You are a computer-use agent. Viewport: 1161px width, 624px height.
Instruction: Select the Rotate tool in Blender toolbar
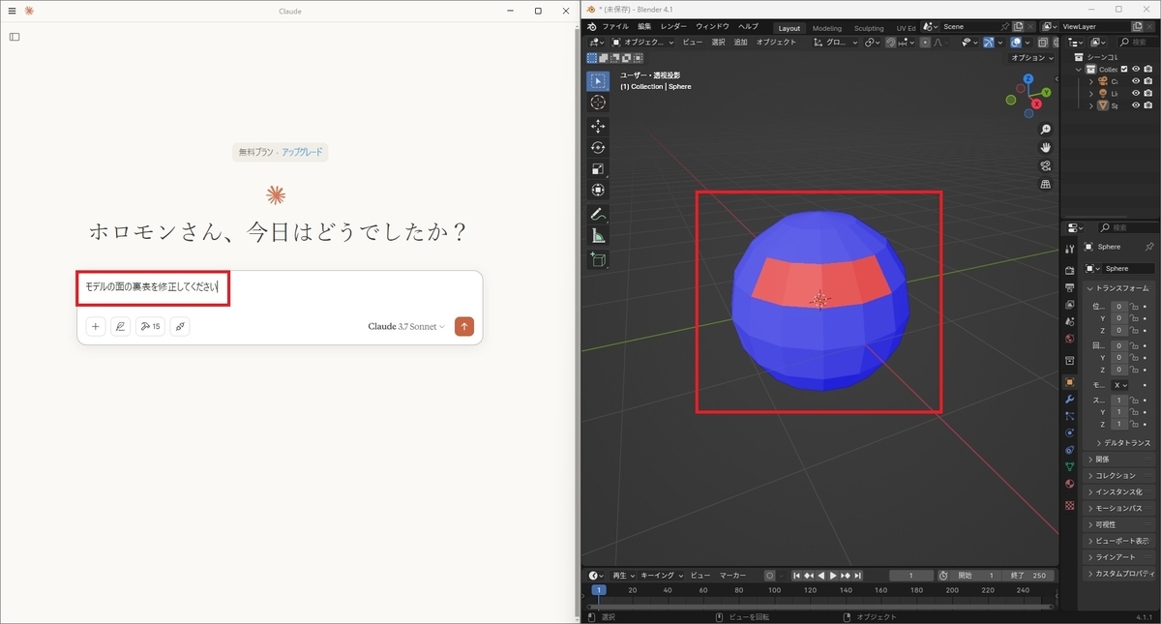tap(598, 147)
